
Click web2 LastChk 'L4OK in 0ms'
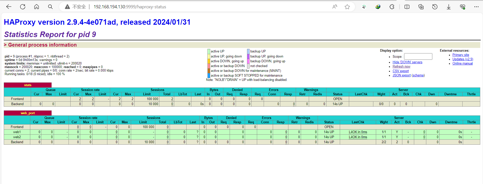point(358,137)
